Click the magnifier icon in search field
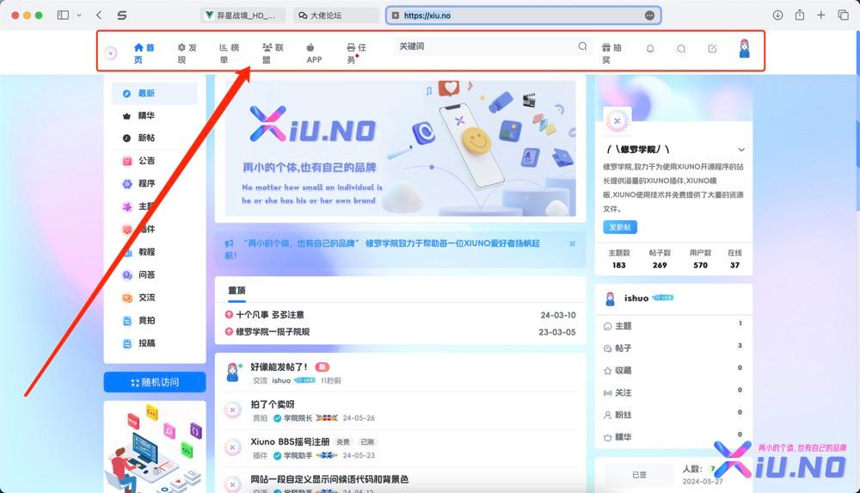860x493 pixels. tap(582, 46)
